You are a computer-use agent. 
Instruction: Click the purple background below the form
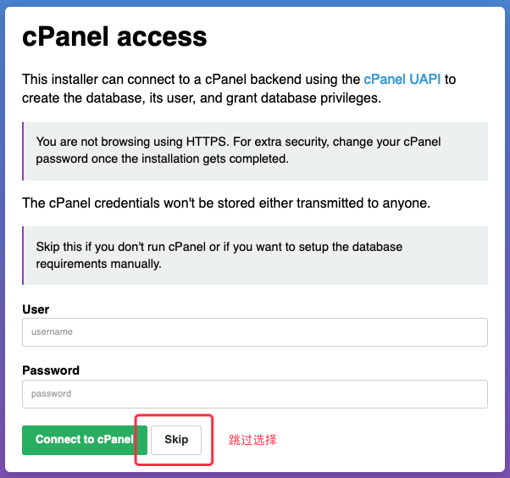click(254, 474)
